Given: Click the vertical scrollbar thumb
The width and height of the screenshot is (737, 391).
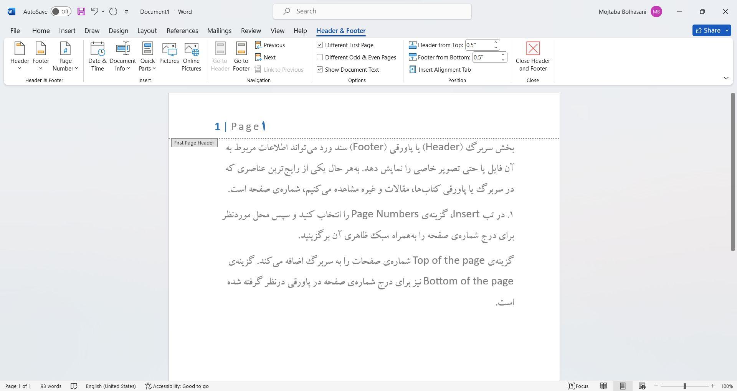Looking at the screenshot, I should click(732, 172).
